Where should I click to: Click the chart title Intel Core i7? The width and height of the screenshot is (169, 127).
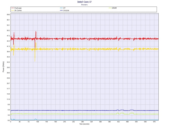click(84, 2)
